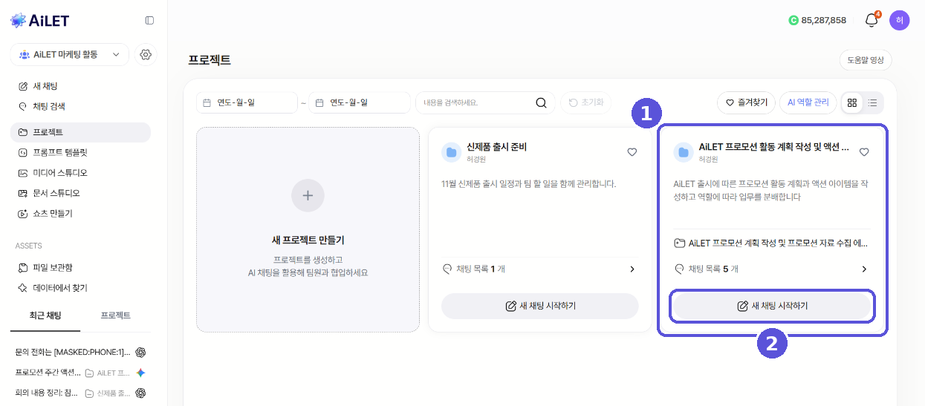
Task: Click the start date field
Action: coord(247,102)
